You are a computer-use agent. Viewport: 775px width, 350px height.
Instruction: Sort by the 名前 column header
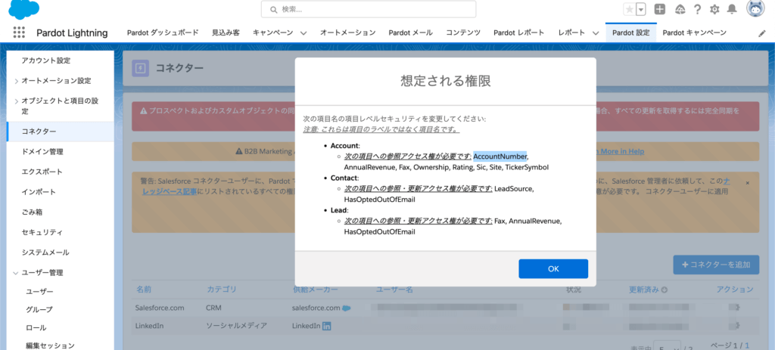click(x=143, y=290)
